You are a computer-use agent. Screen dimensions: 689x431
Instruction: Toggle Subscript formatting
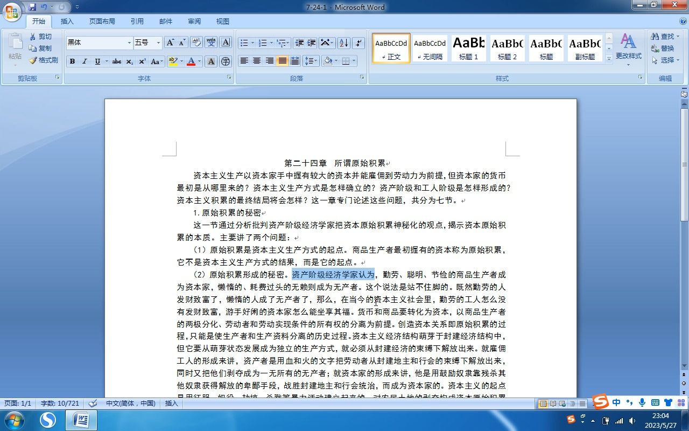pyautogui.click(x=130, y=61)
